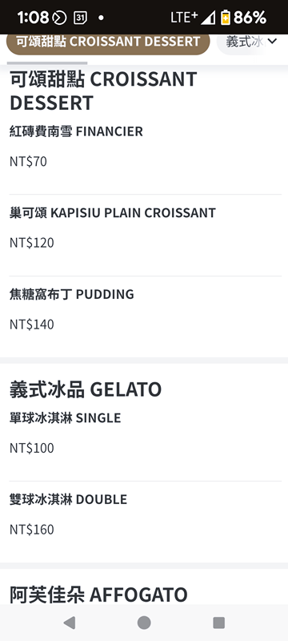
Task: Tap the battery icon in status bar
Action: point(225,18)
